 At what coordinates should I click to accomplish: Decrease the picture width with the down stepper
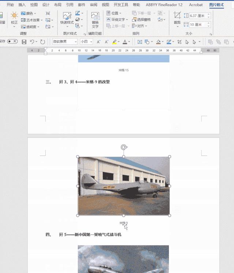tap(209, 26)
